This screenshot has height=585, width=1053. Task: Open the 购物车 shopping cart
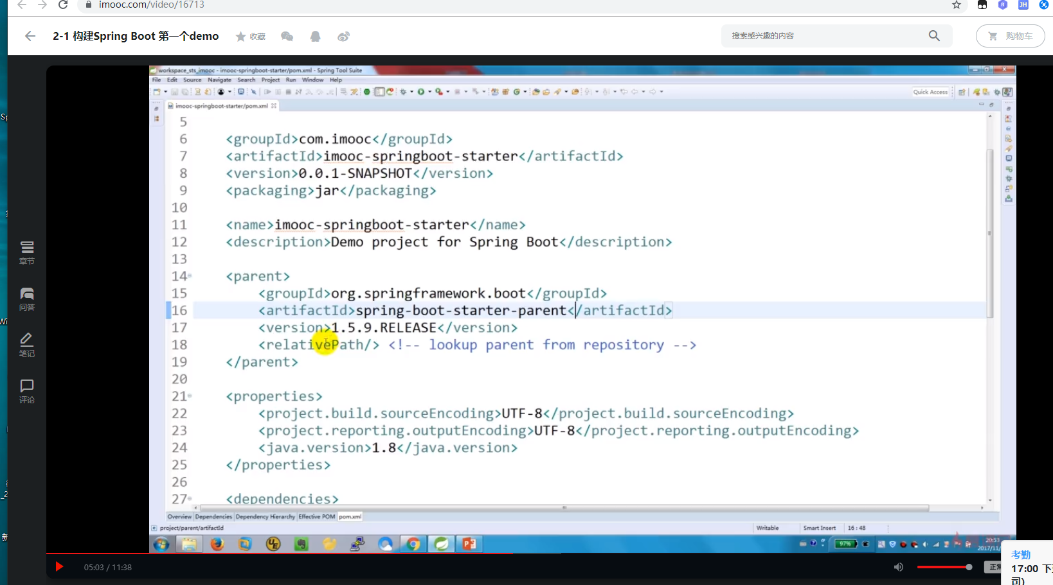tap(1010, 36)
